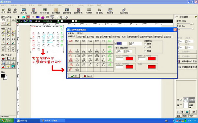Viewport: 198px width, 123px height.
Task: Select the pink cake object icon
Action: coord(43,17)
